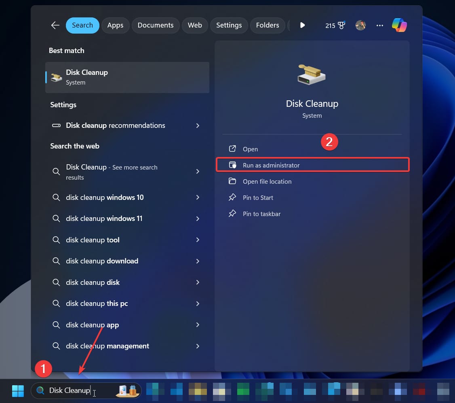Switch to the Settings filter tab
The height and width of the screenshot is (403, 455).
coord(229,25)
